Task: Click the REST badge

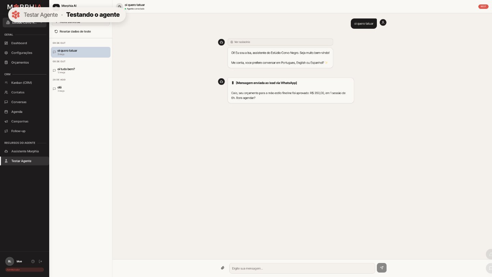Action: tap(483, 6)
